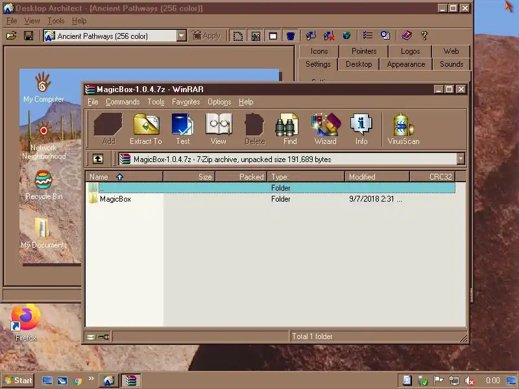Switch to the Appearance tab

pos(406,64)
